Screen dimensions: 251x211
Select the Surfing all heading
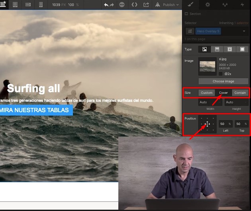pos(33,88)
